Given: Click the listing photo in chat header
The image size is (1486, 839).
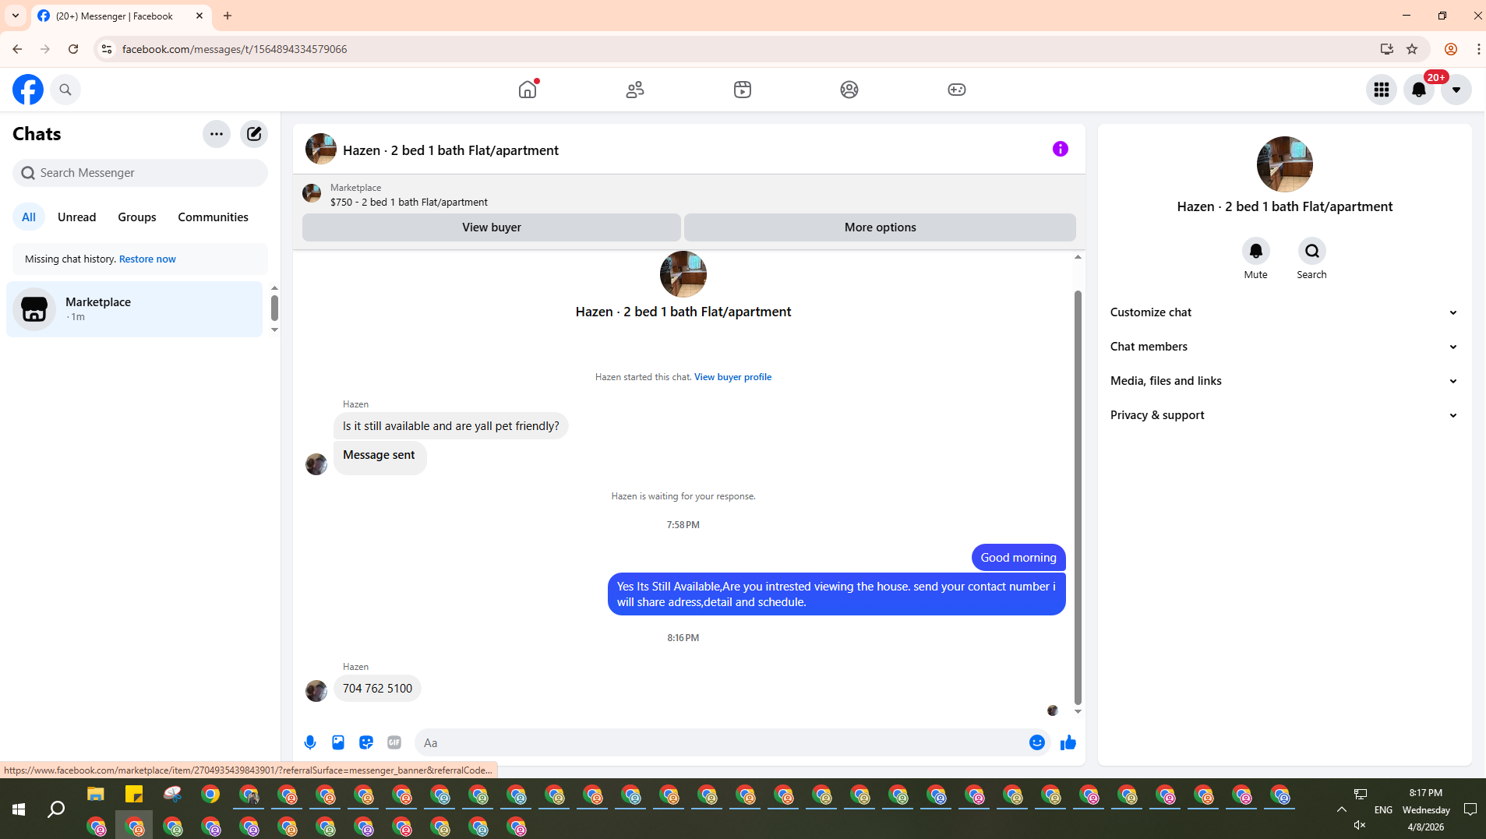Looking at the screenshot, I should (321, 150).
